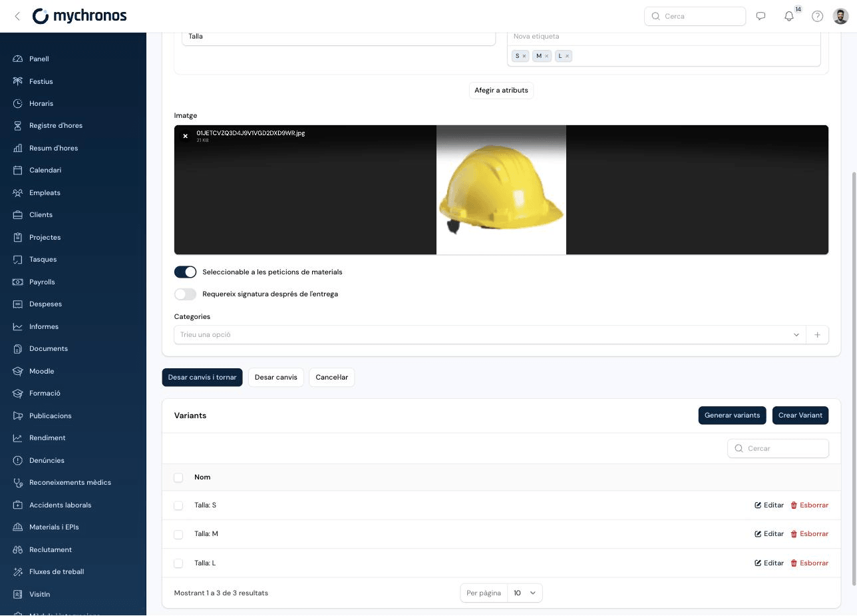The width and height of the screenshot is (857, 616).
Task: Click the plus icon beside Categories
Action: pos(817,335)
